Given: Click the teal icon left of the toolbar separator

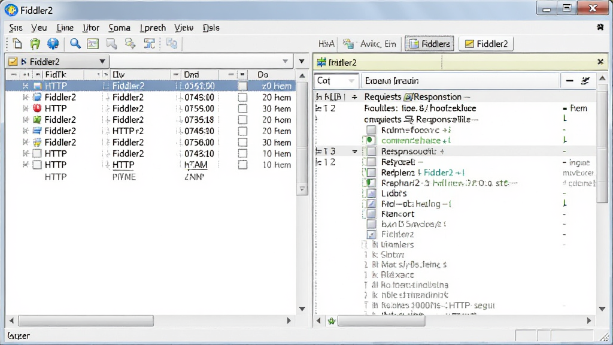Looking at the screenshot, I should pos(149,43).
